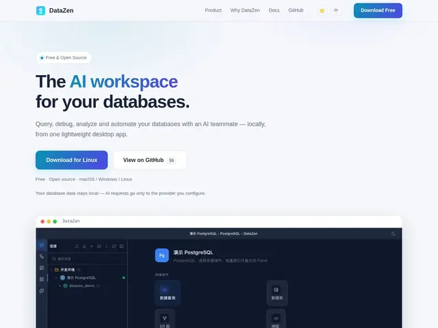Click the blue Pg PostgreSQL badge icon
The width and height of the screenshot is (438, 328).
point(162,256)
